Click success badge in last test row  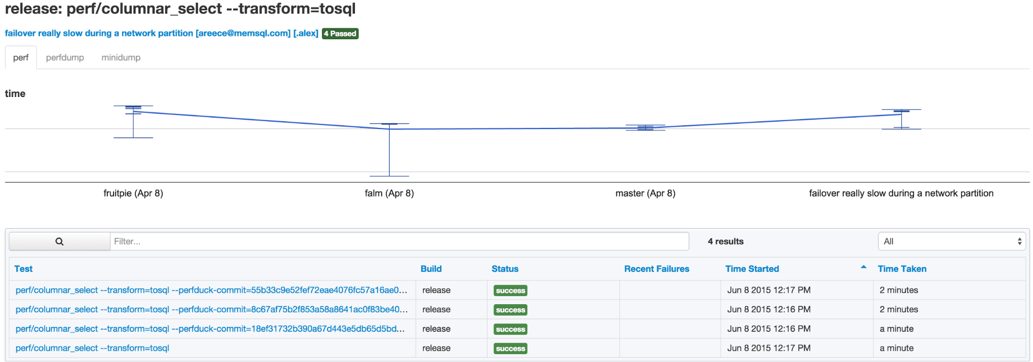[x=510, y=349]
